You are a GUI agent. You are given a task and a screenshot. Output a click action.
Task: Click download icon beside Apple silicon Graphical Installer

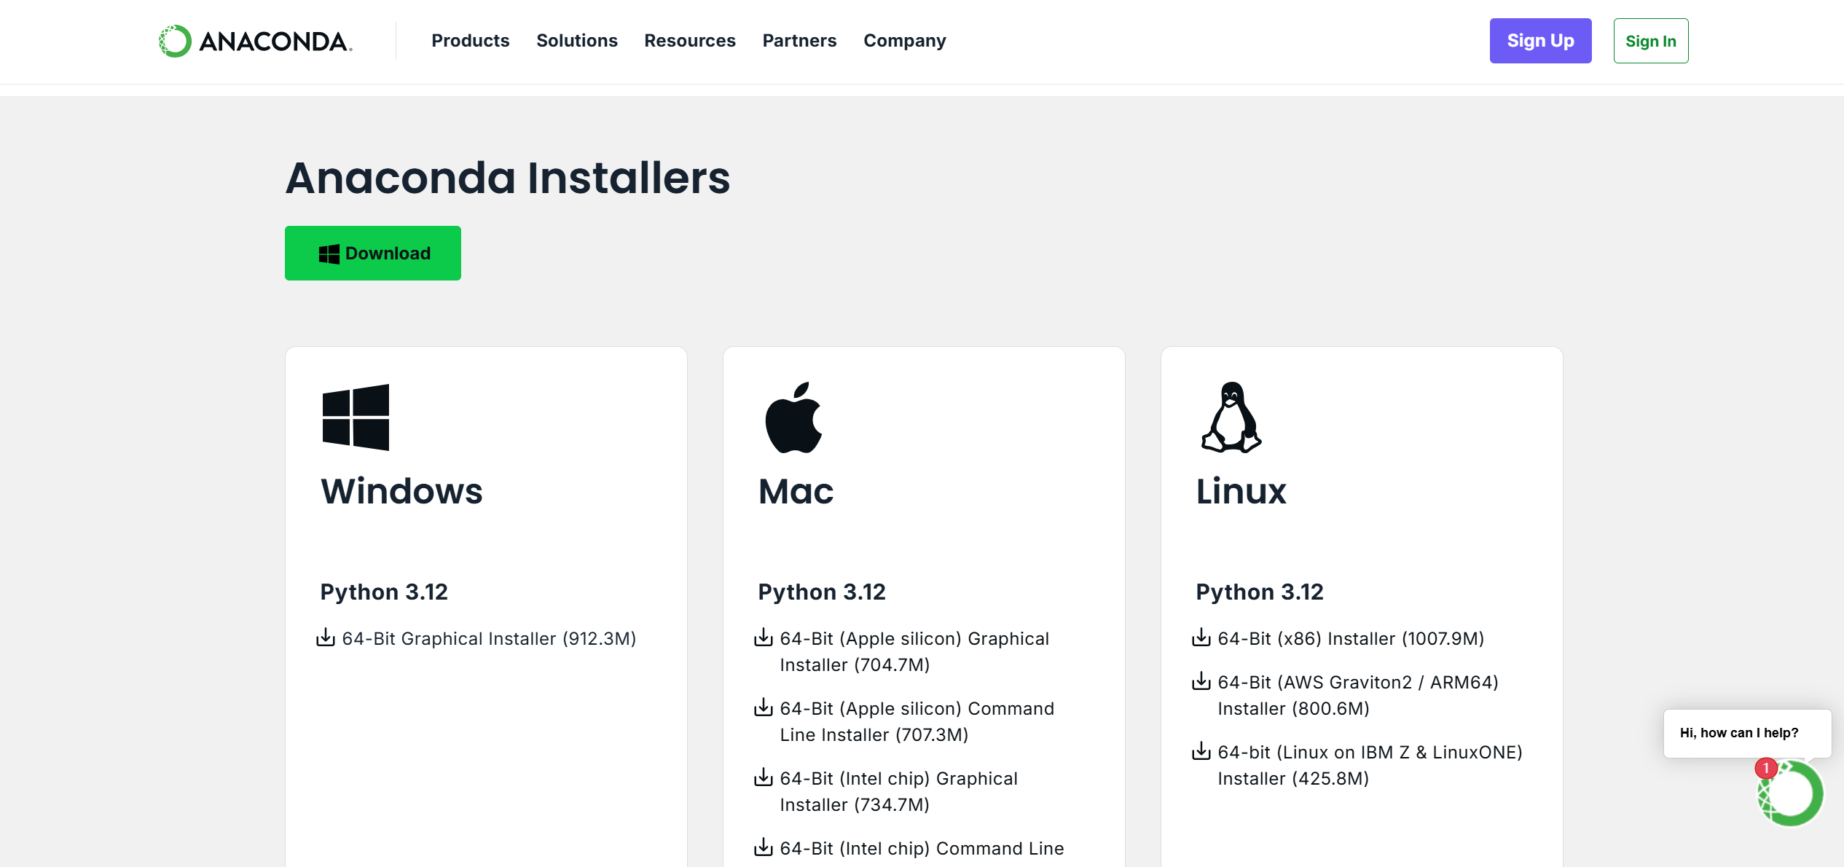click(763, 638)
